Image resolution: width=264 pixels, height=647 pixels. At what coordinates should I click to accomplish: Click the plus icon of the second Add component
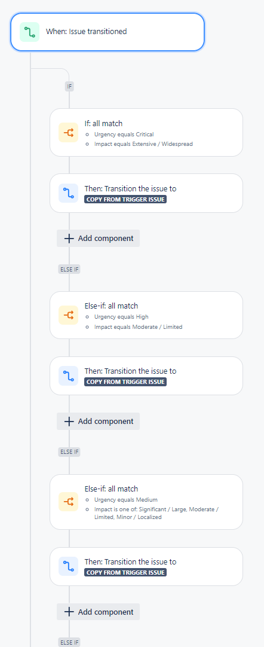tap(69, 422)
